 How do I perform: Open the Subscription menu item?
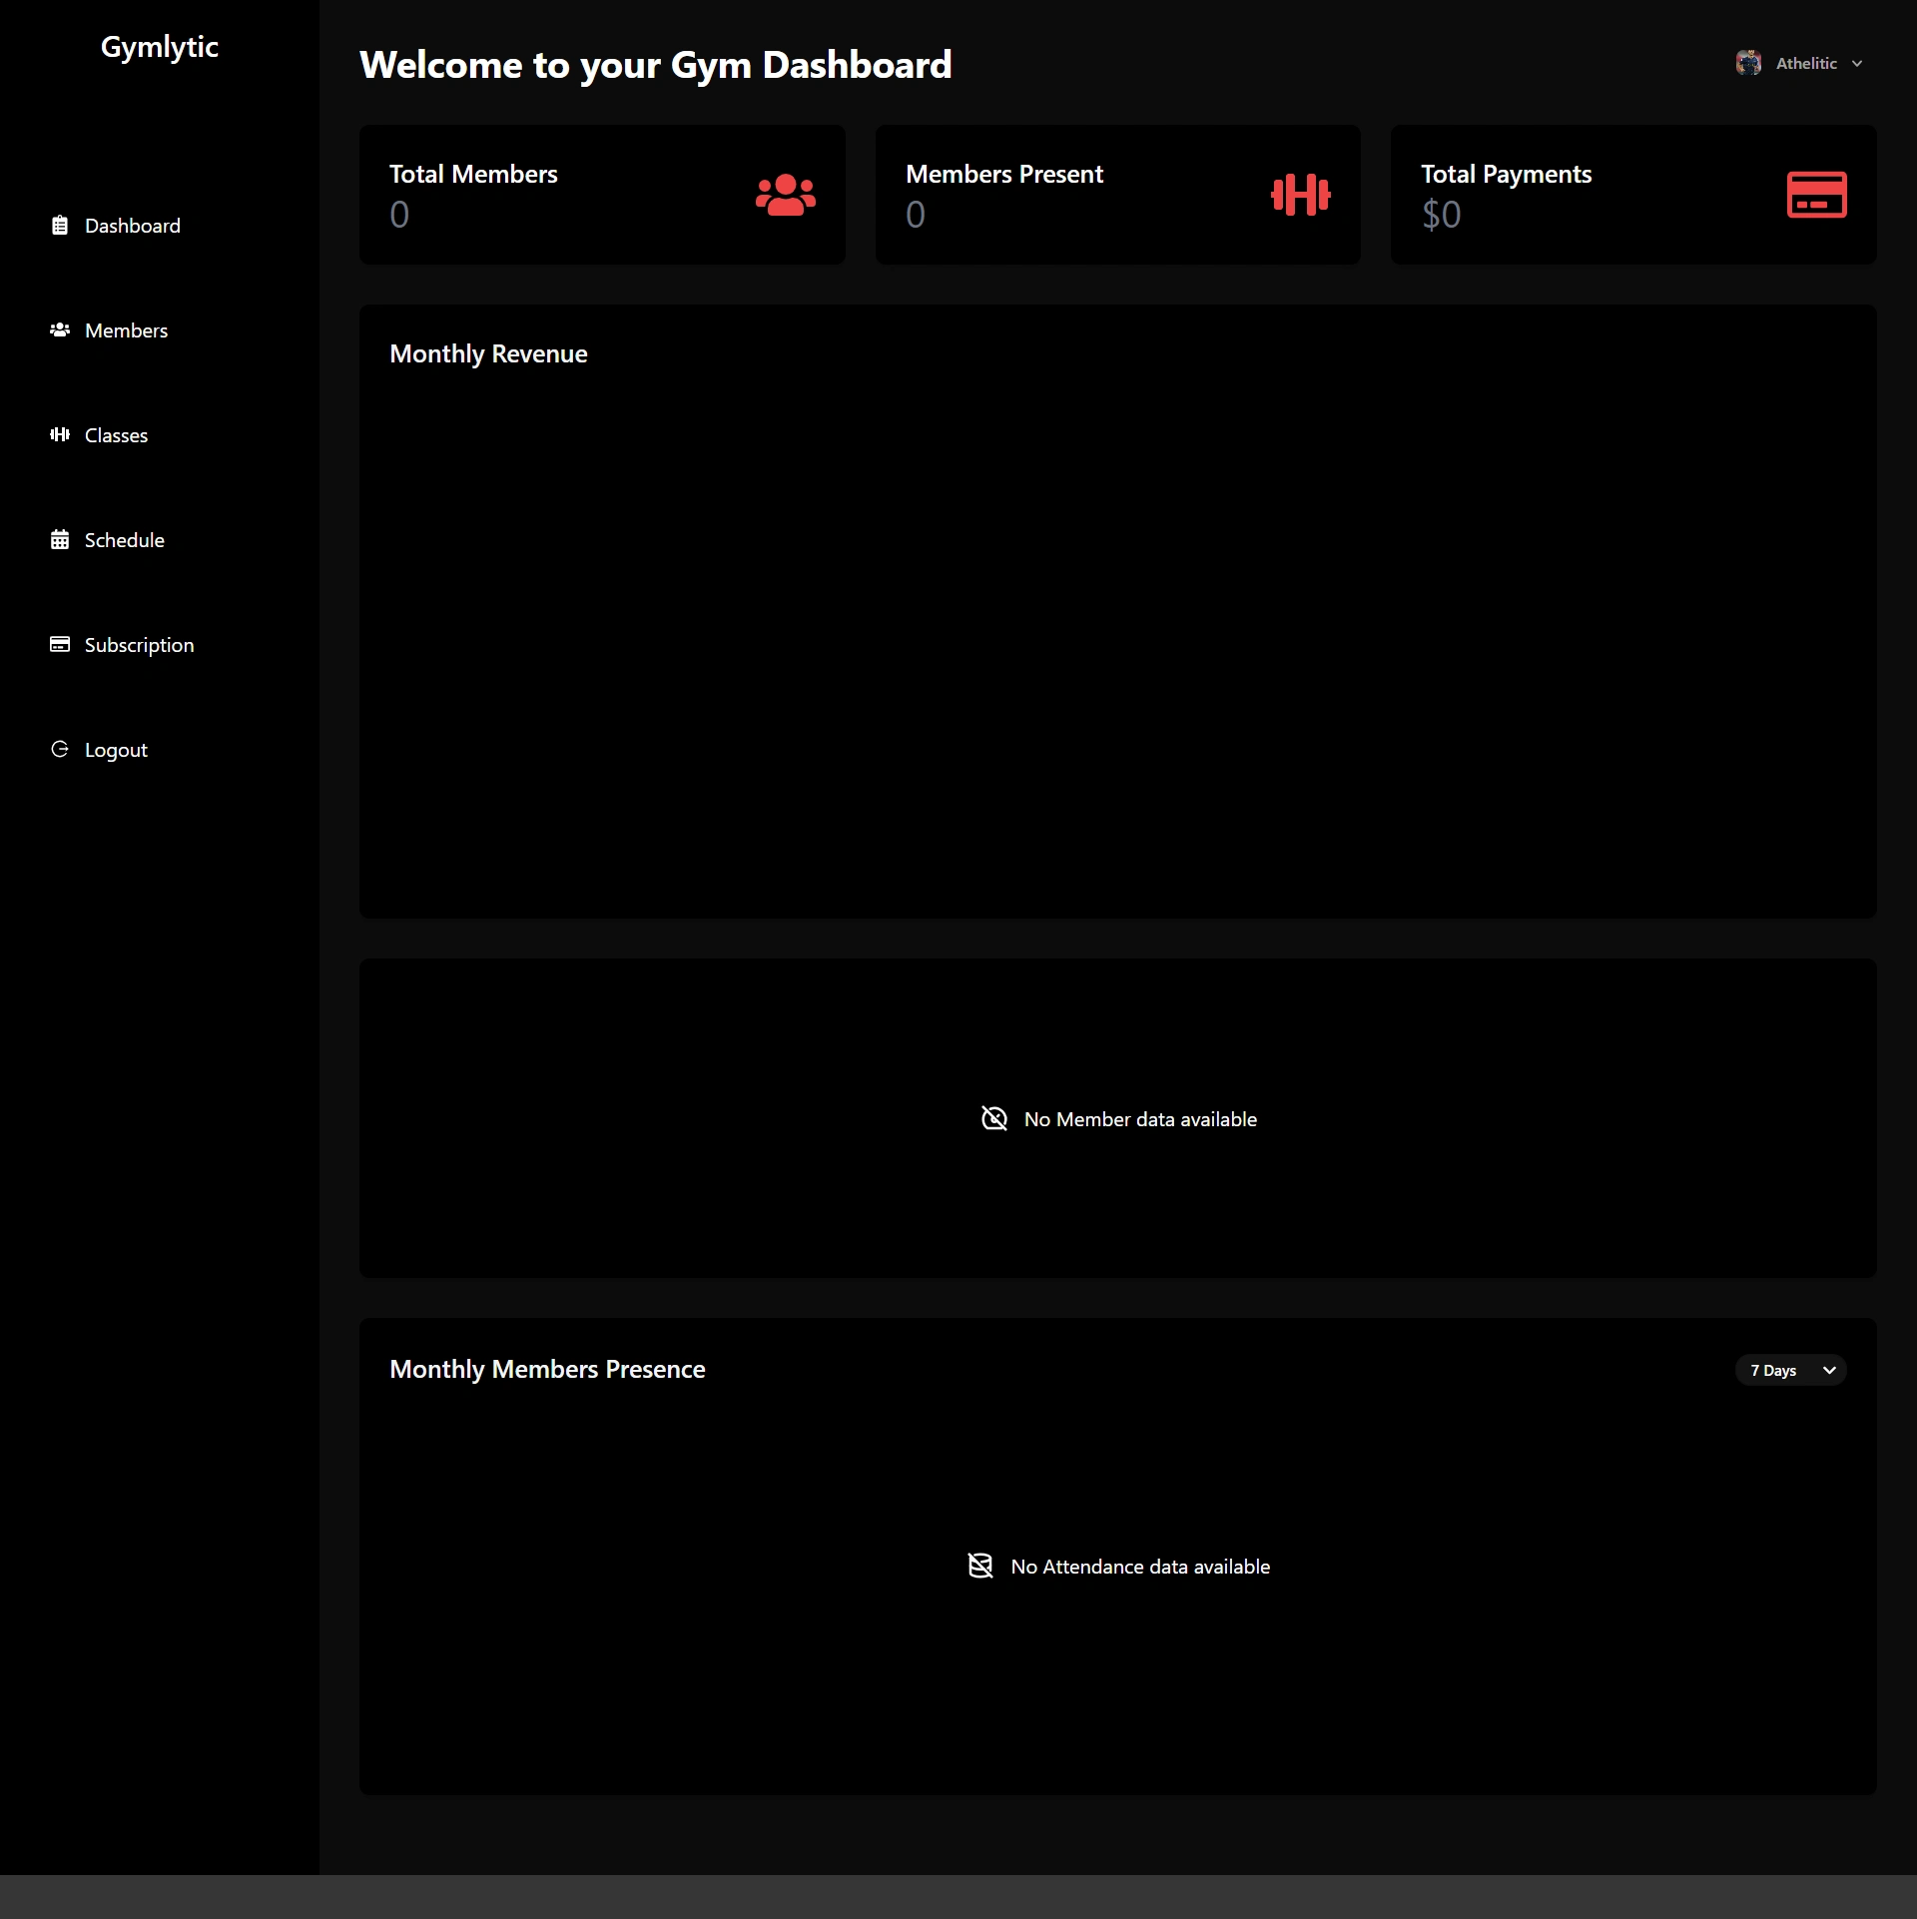tap(139, 645)
